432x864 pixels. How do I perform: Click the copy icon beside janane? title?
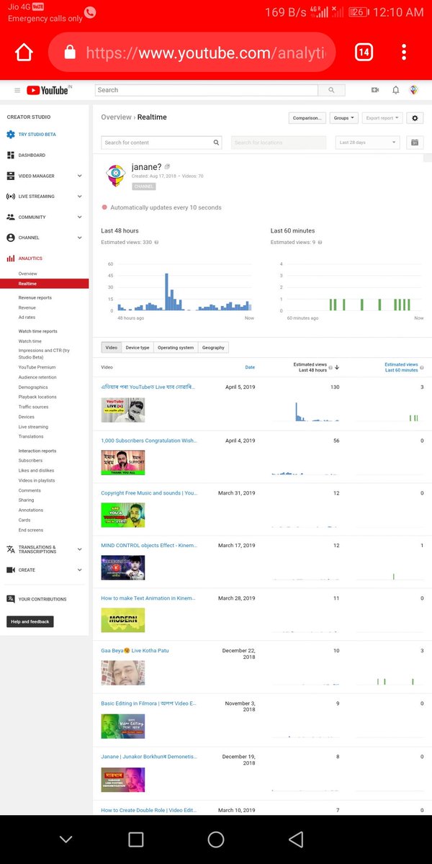click(168, 167)
